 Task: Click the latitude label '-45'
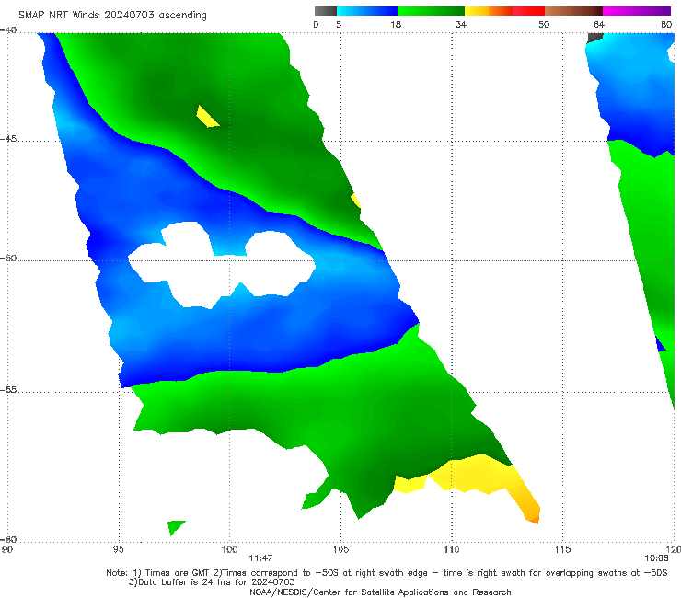tap(8, 139)
